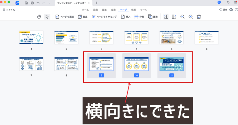Click the 抽出 extract button
The image size is (238, 125).
pyautogui.click(x=82, y=17)
